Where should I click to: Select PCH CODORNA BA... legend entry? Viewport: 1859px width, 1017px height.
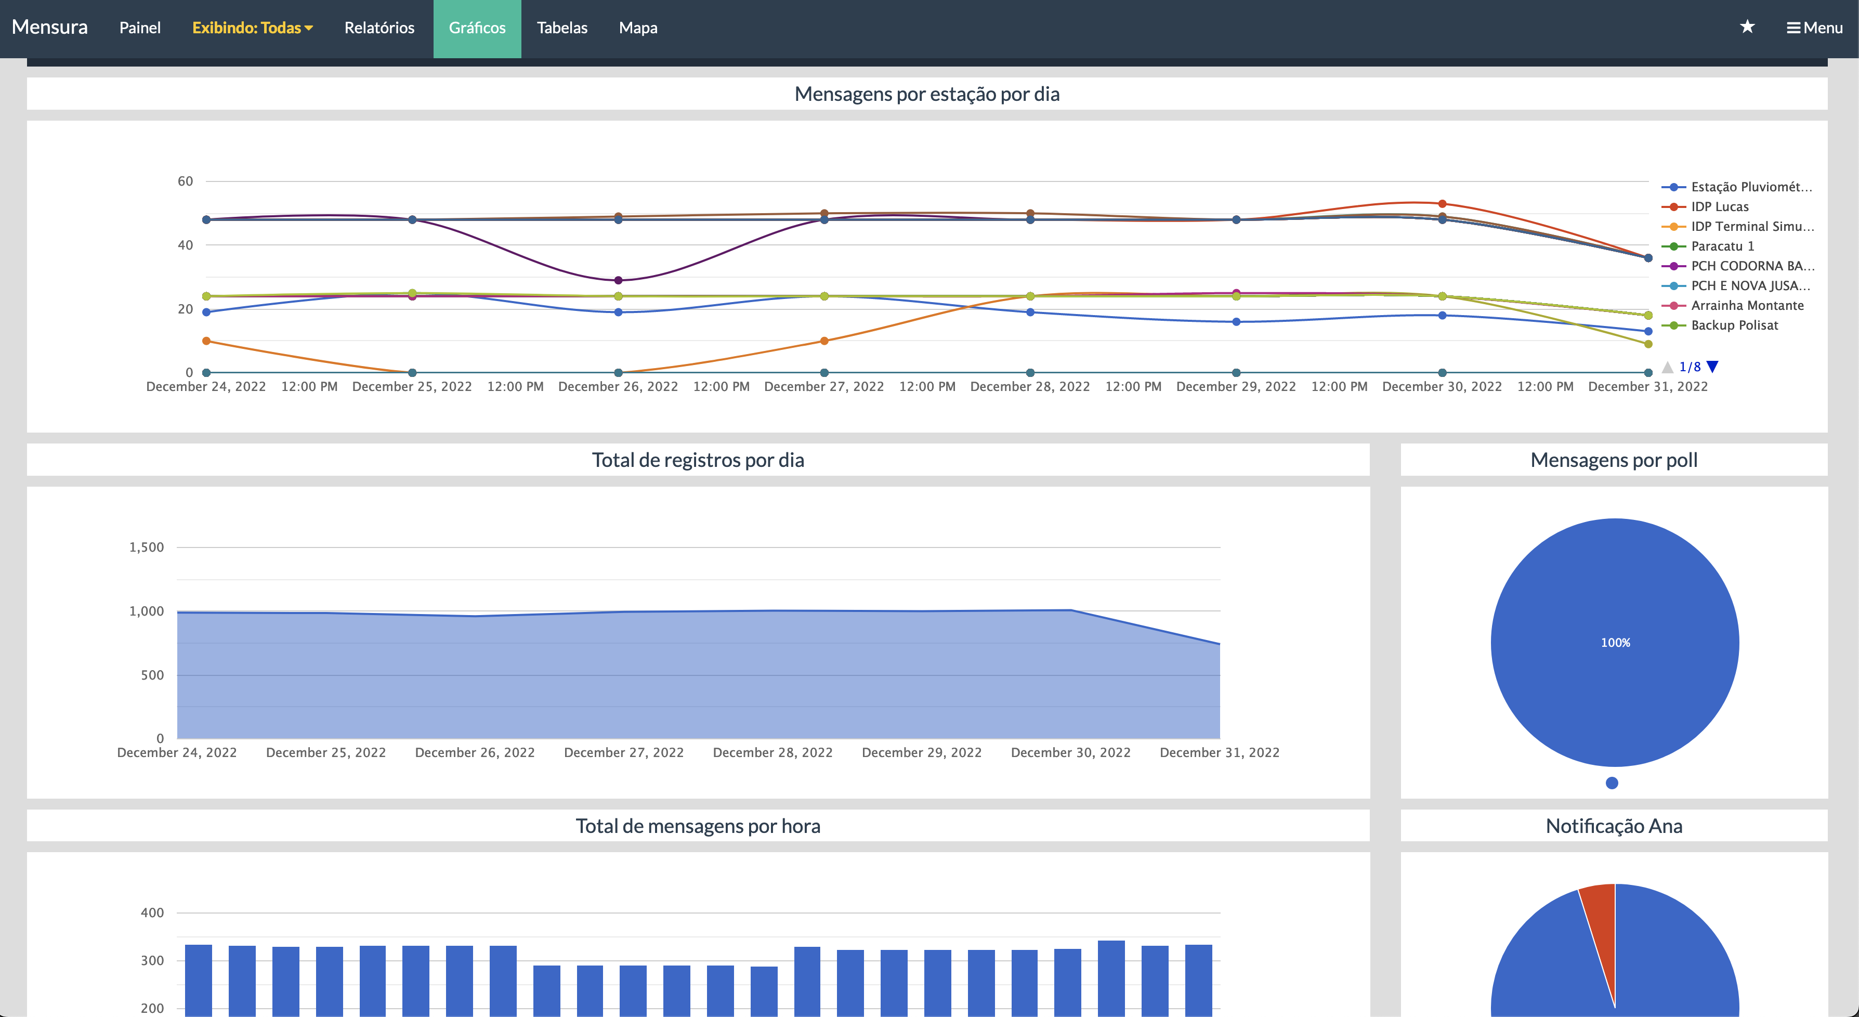click(x=1738, y=266)
